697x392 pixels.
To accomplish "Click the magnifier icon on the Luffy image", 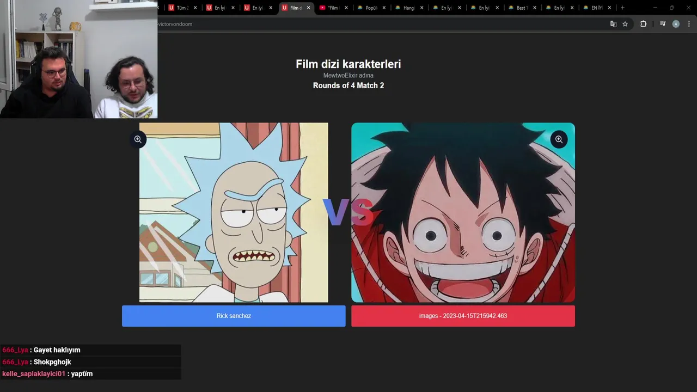I will point(559,139).
